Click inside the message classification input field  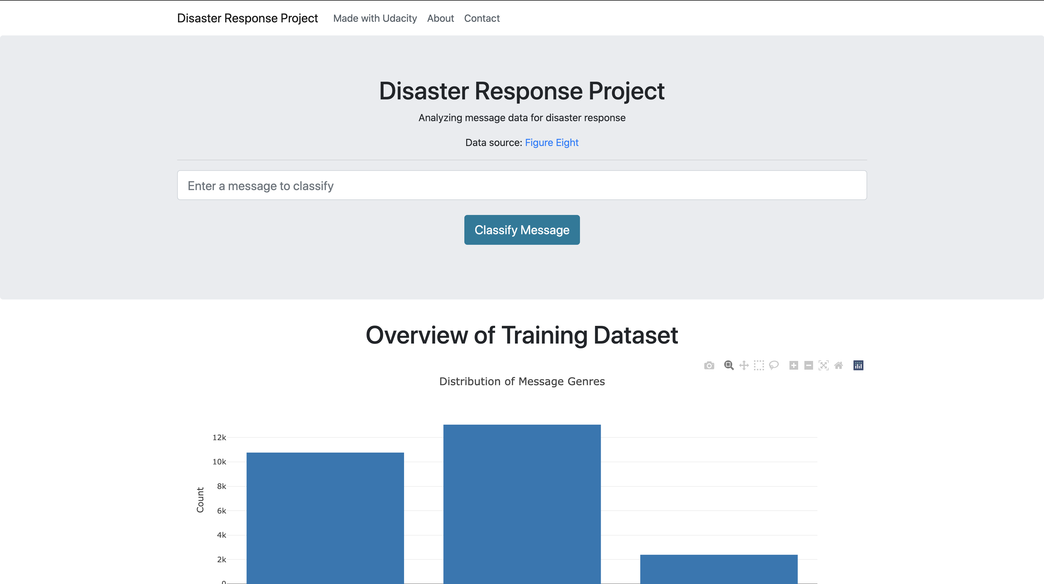coord(522,185)
